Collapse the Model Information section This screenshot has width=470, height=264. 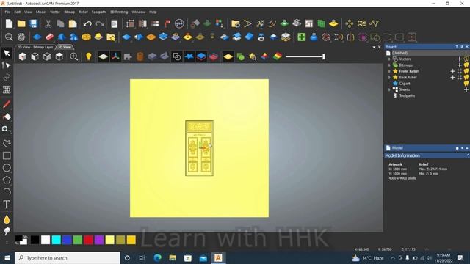tap(467, 155)
